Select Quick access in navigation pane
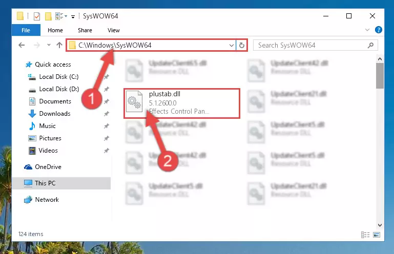 click(x=53, y=65)
